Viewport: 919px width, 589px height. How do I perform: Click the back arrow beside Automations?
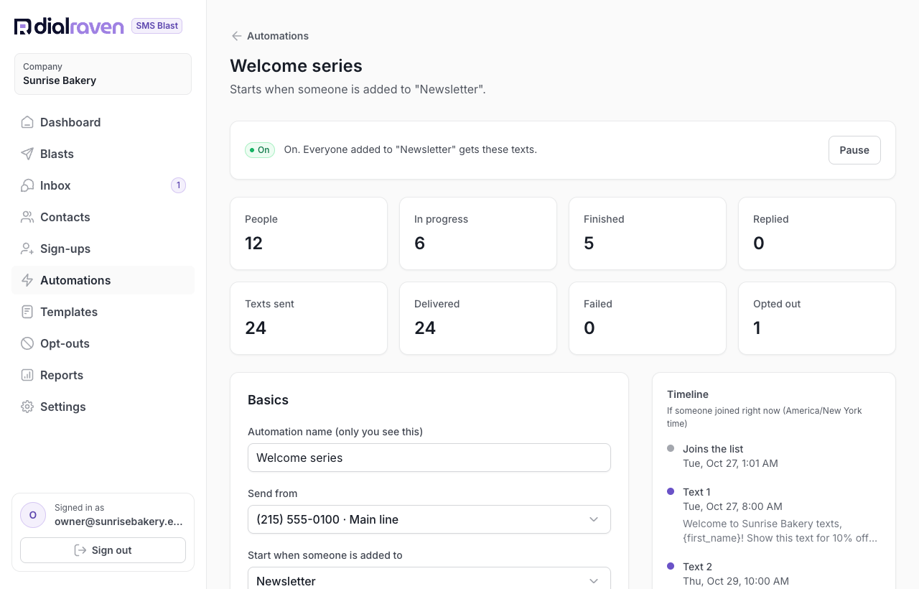tap(236, 36)
